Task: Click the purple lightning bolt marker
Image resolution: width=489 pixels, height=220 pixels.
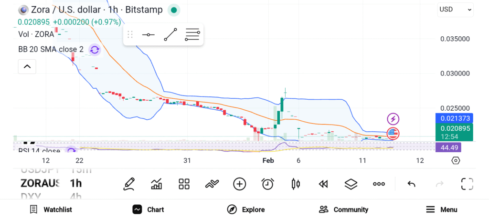Action: pos(393,119)
